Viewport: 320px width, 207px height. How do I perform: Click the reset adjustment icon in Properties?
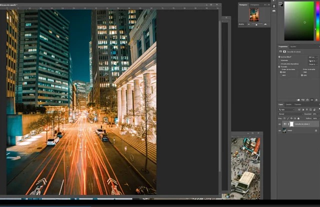(x=306, y=99)
